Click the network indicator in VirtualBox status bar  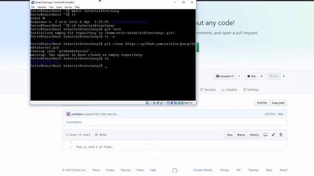158,103
